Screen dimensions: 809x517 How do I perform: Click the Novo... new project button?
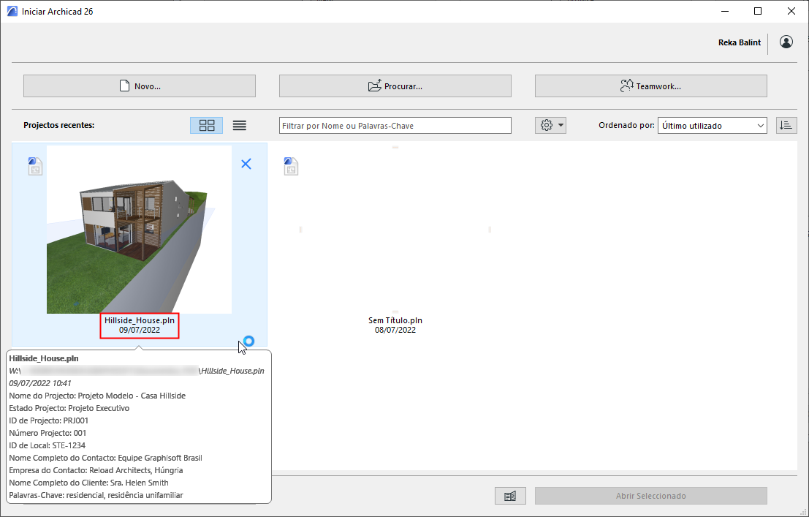(x=140, y=86)
